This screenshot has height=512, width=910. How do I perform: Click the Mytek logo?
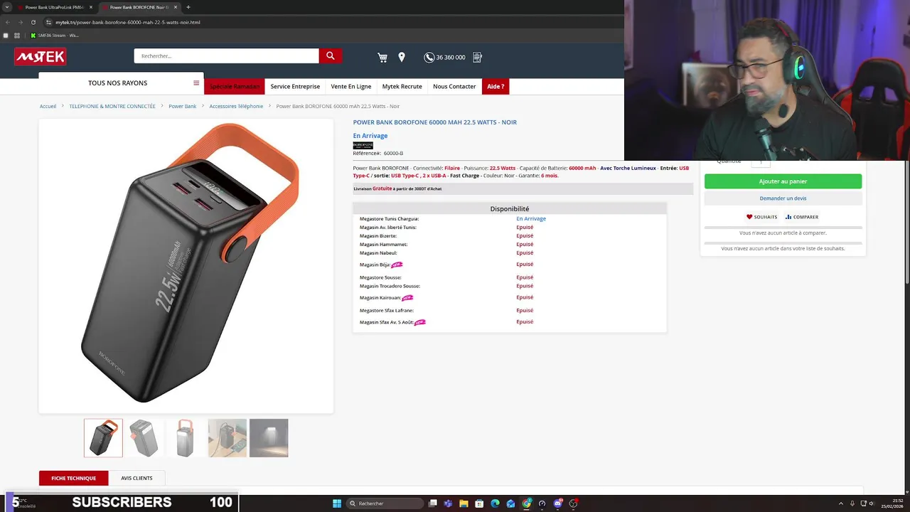pyautogui.click(x=41, y=57)
